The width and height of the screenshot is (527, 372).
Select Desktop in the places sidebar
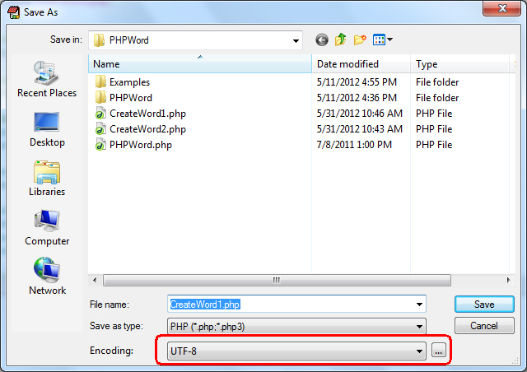point(47,129)
